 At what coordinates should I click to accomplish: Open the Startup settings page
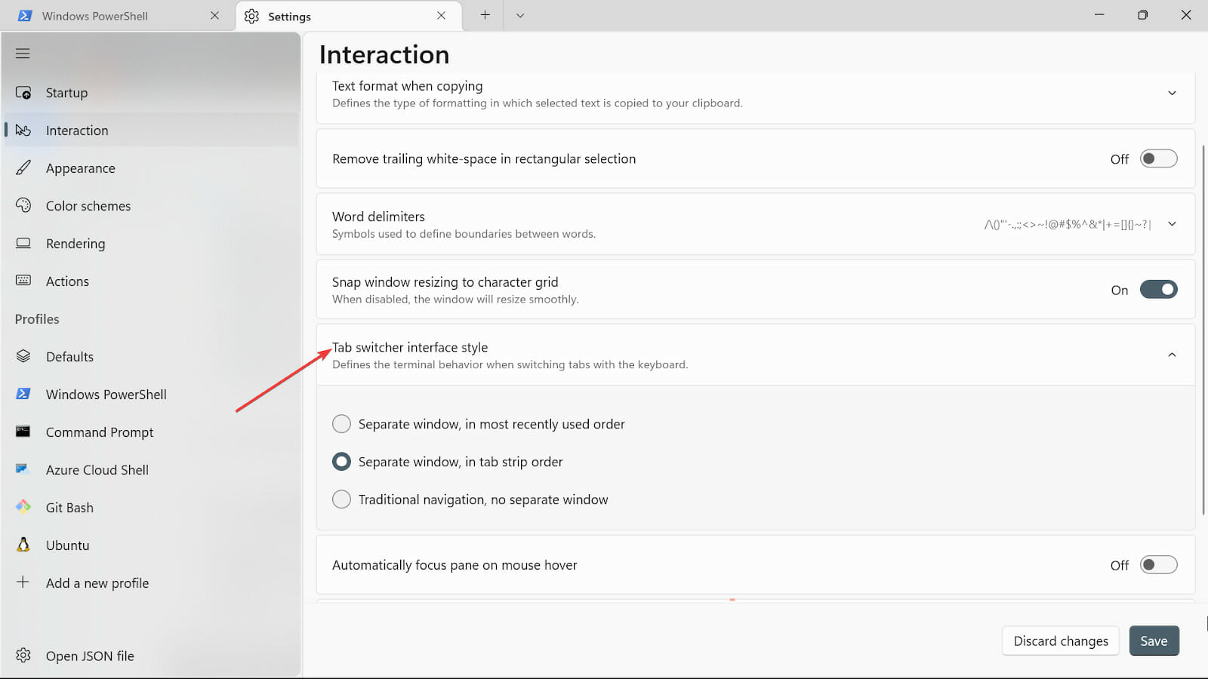pos(151,93)
